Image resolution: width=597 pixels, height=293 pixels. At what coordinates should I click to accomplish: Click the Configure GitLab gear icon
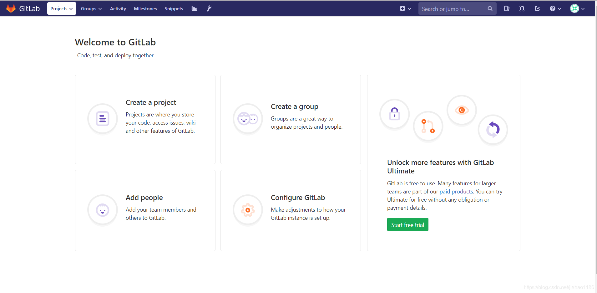(x=248, y=210)
